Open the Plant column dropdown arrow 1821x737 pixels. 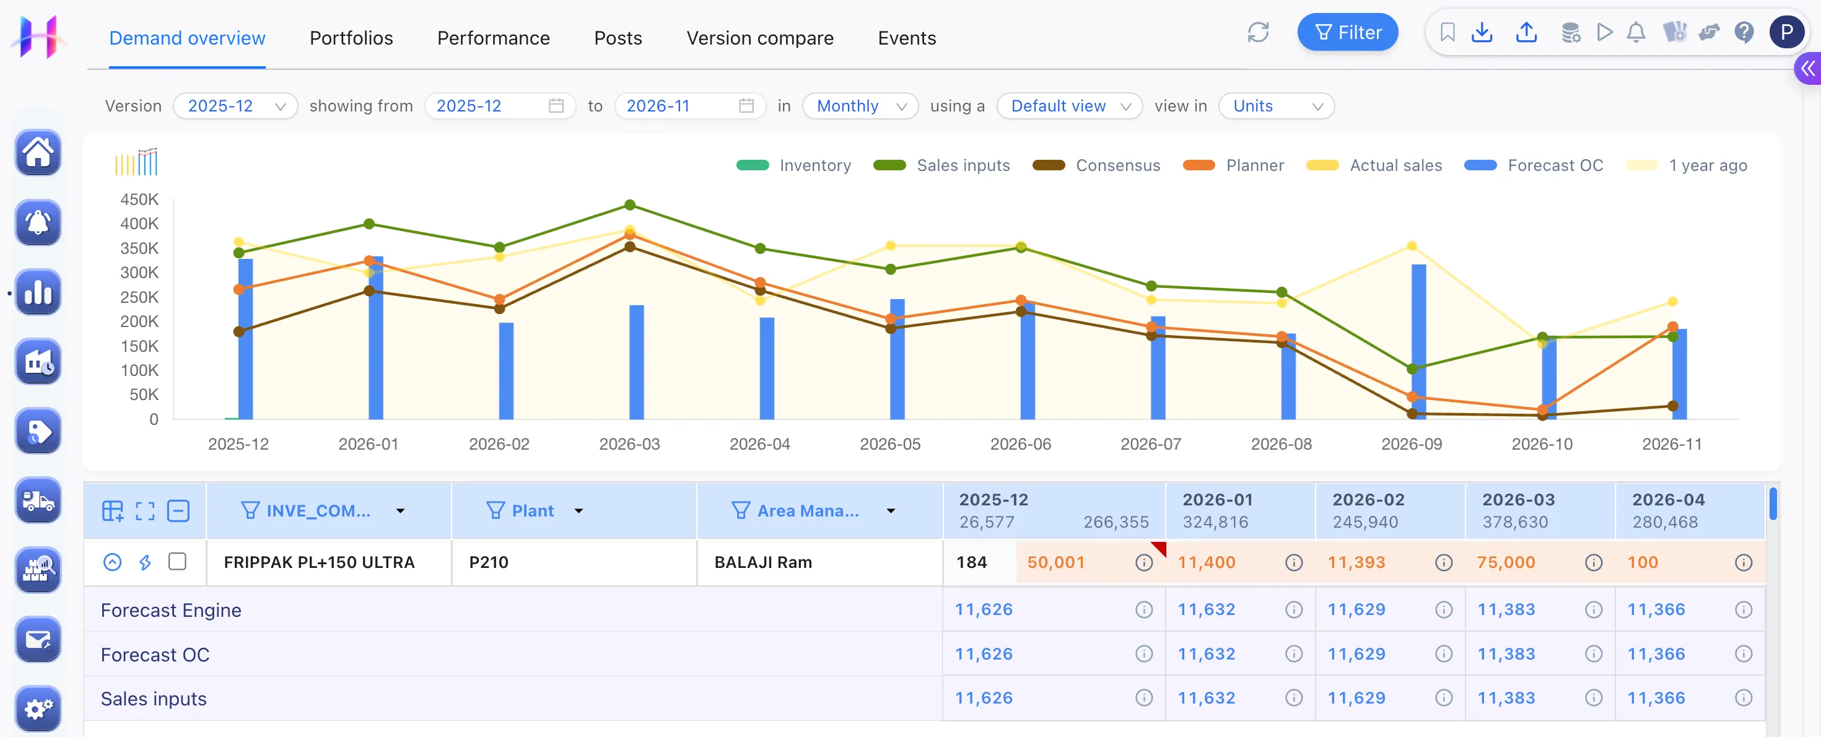pyautogui.click(x=579, y=511)
